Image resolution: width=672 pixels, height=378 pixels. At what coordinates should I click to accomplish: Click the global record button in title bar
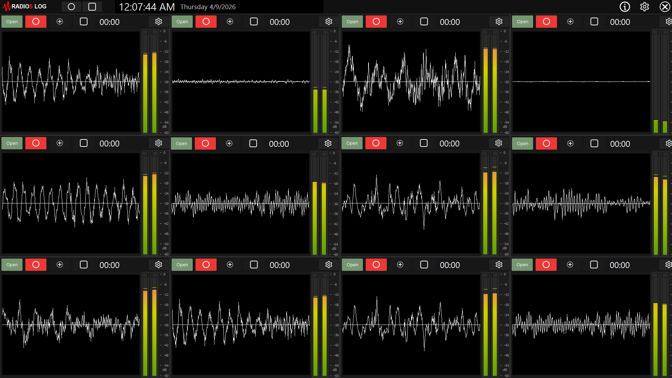pos(71,7)
